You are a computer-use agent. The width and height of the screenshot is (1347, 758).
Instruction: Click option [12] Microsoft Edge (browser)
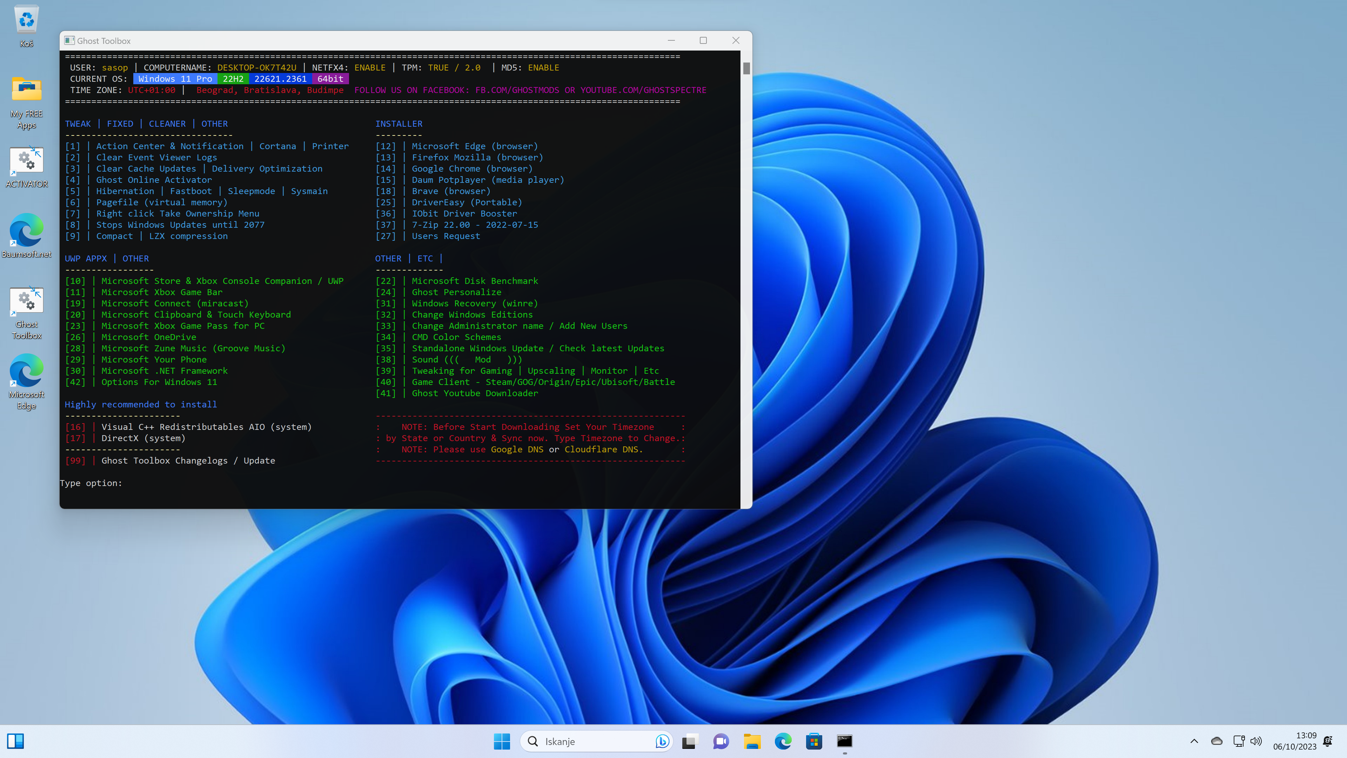tap(456, 146)
